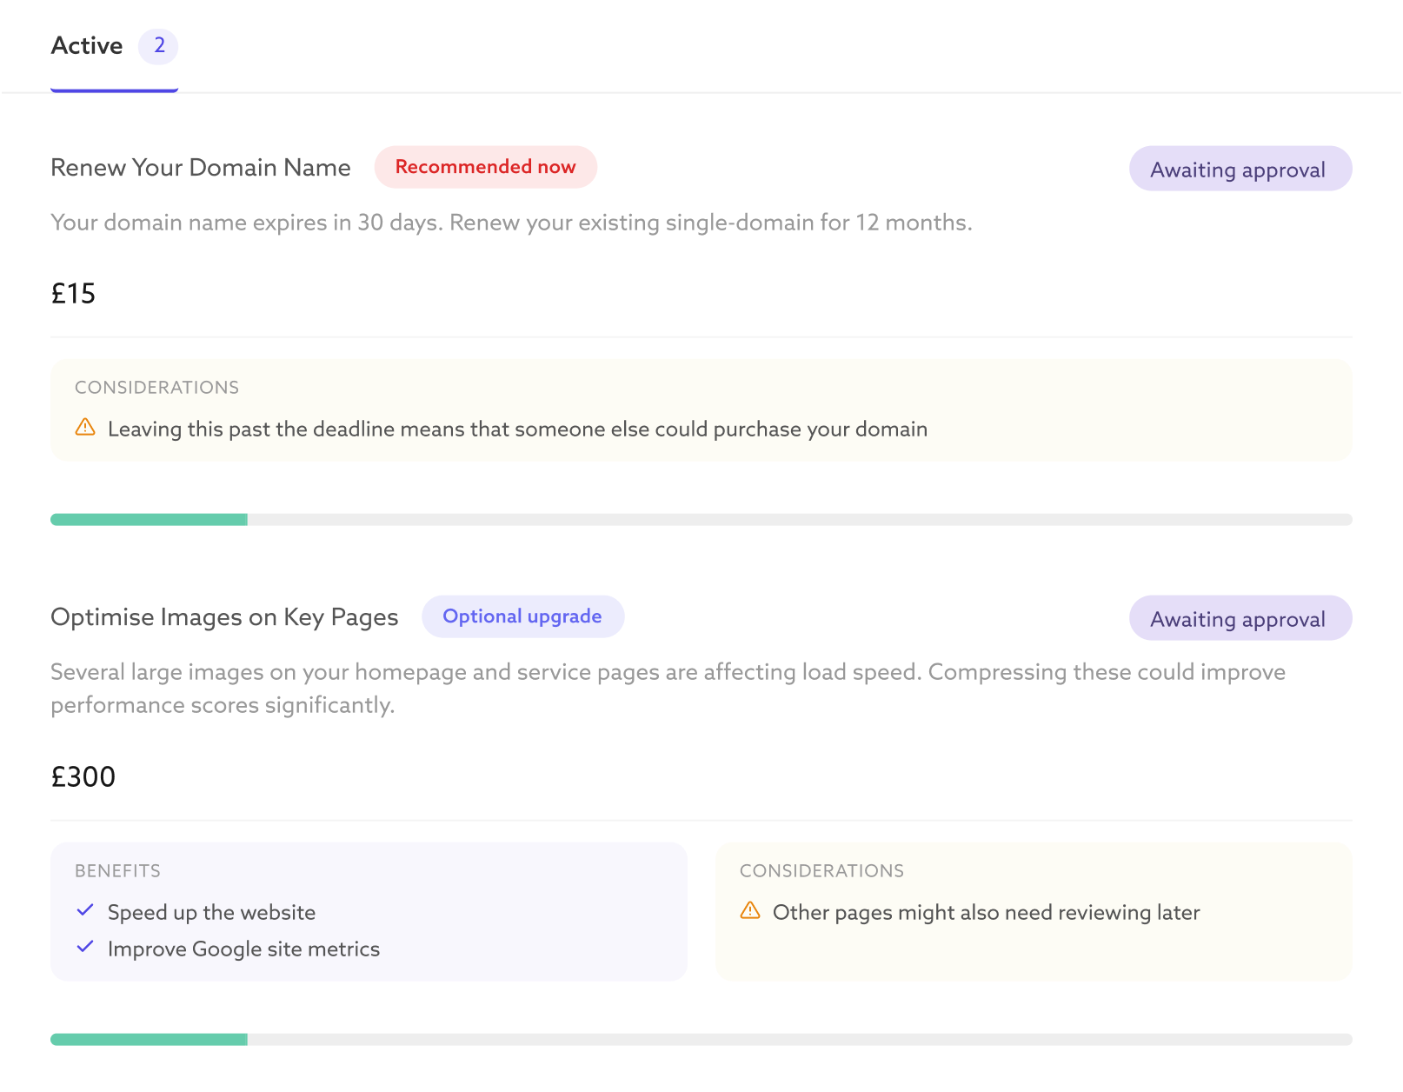Select the Renew Your Domain Name title
This screenshot has width=1403, height=1092.
201,168
